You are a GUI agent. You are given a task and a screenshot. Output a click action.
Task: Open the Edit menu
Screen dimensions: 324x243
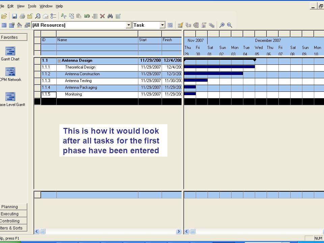click(x=10, y=6)
